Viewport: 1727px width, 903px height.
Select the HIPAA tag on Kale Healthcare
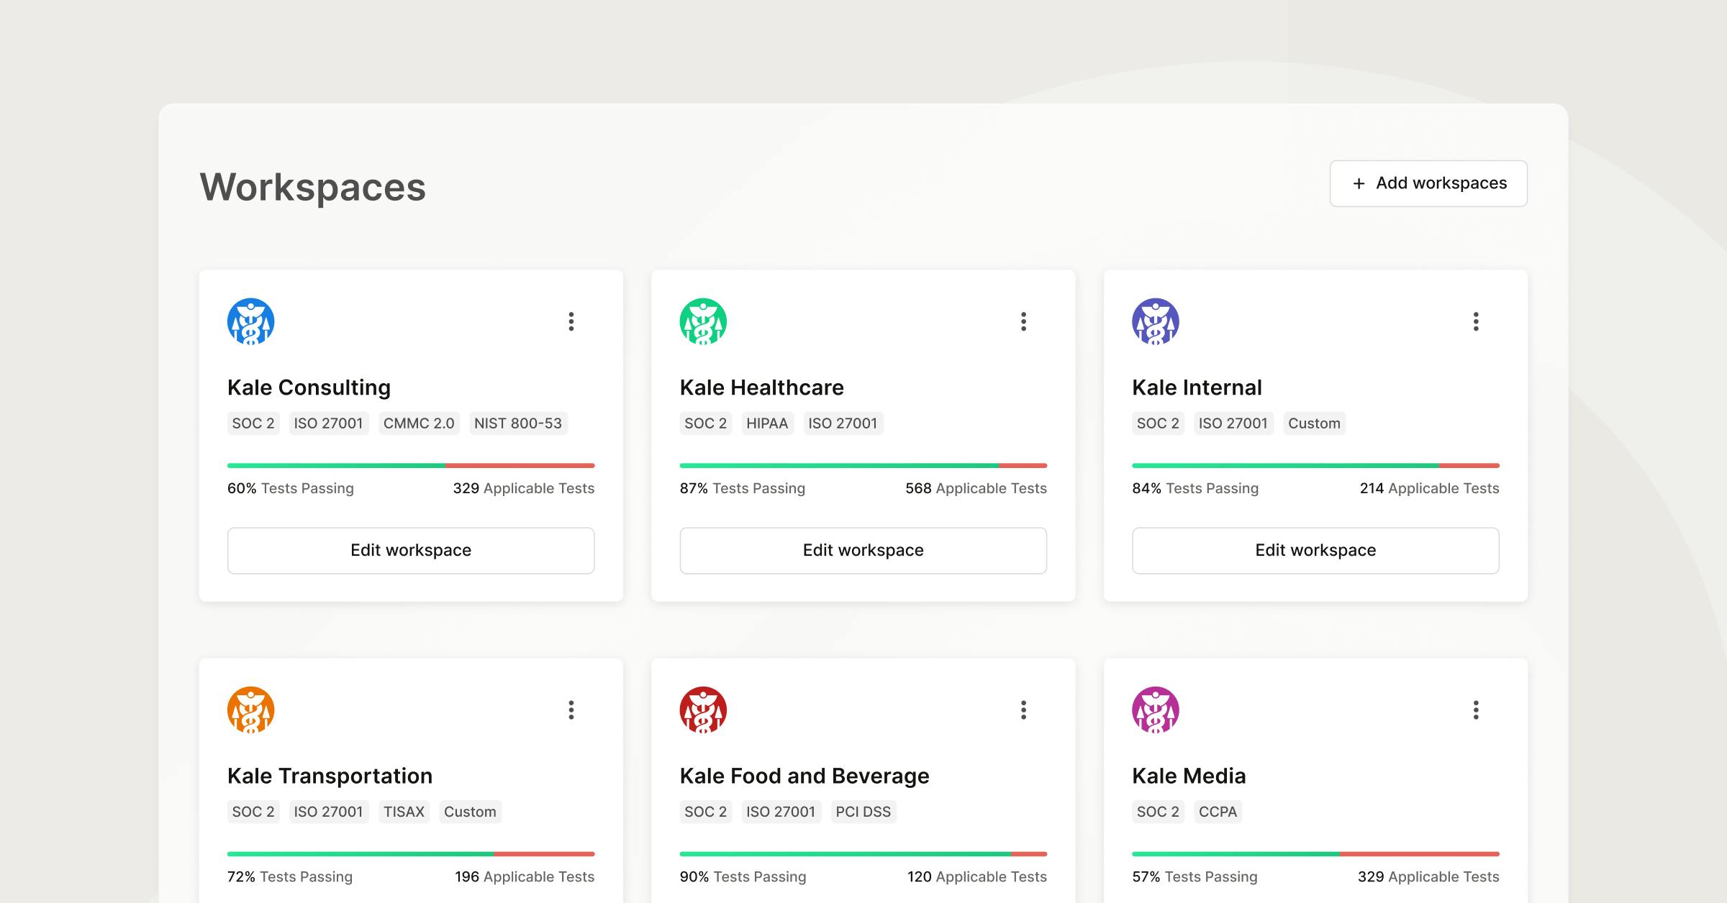[x=767, y=423]
